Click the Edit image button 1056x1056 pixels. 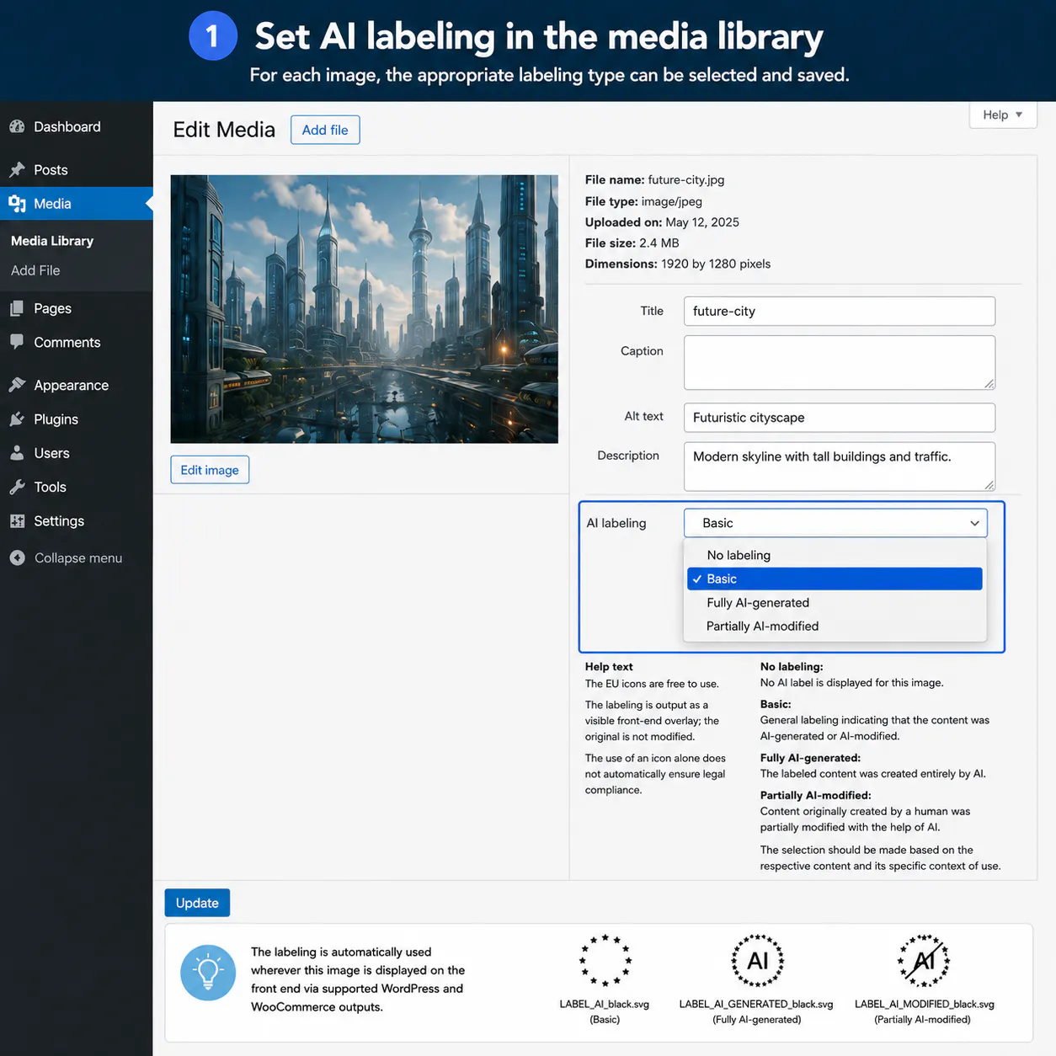pyautogui.click(x=210, y=470)
